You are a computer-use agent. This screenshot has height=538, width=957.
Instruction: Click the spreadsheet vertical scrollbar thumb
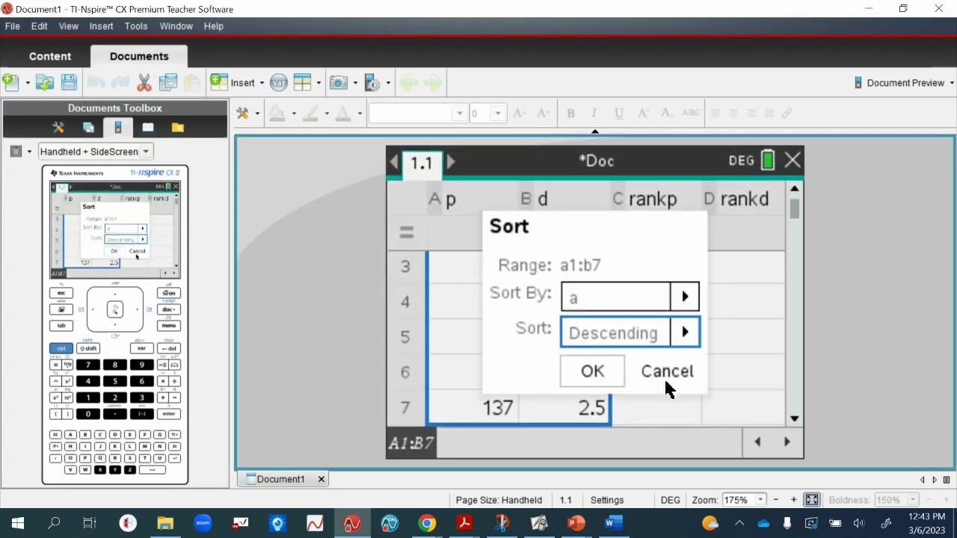point(794,209)
